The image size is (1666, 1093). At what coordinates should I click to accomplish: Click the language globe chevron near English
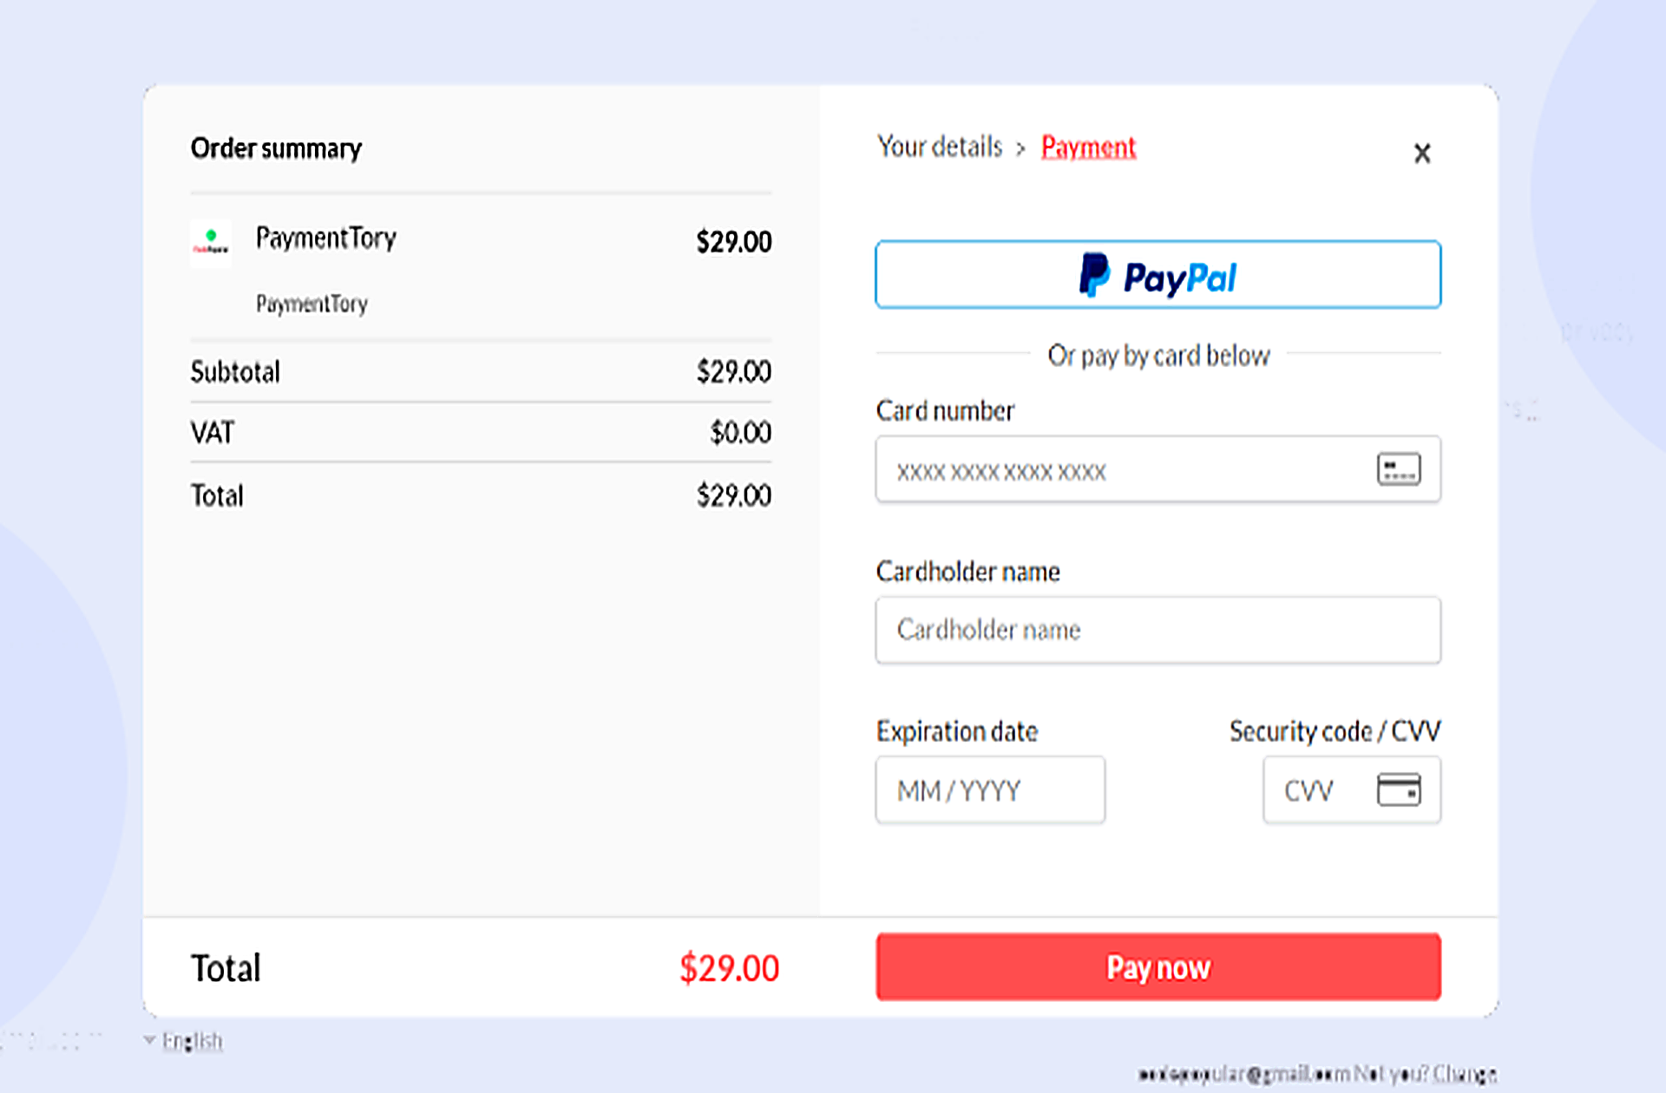point(149,1039)
